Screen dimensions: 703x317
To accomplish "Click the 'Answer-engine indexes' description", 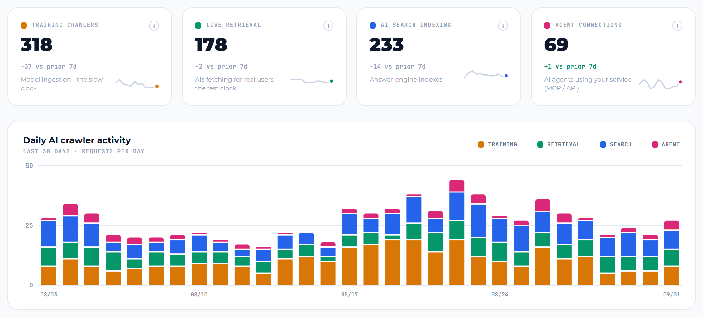I will (406, 79).
